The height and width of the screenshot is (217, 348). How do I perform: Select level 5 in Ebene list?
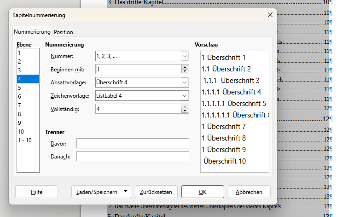[x=28, y=88]
